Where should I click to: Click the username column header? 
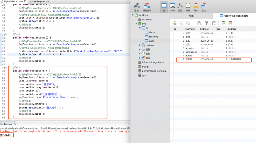(x=192, y=29)
